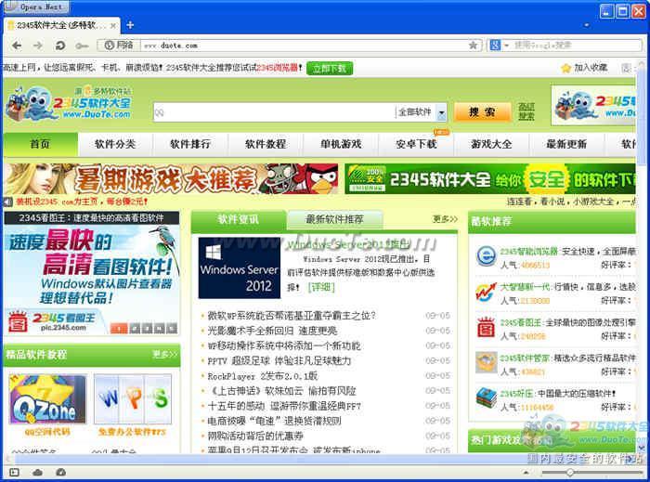Click the site search input field
Viewport: 650px width, 482px height.
272,111
